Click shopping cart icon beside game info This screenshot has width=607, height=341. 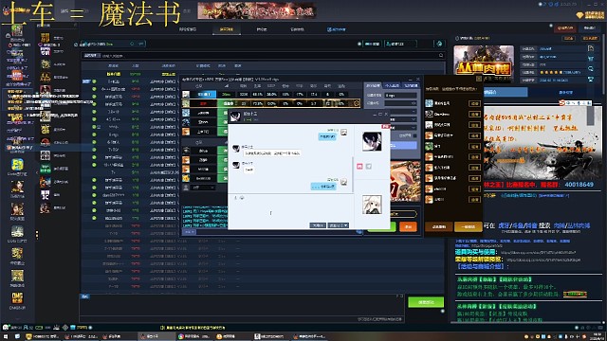tap(590, 59)
